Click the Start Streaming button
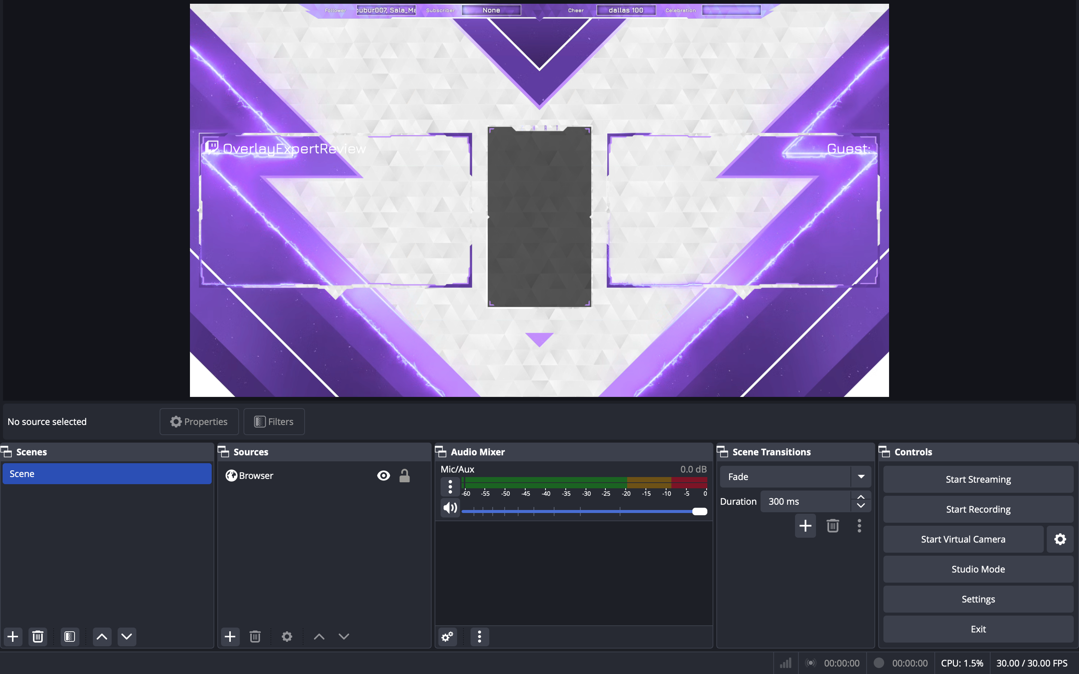Viewport: 1079px width, 674px height. click(x=978, y=479)
